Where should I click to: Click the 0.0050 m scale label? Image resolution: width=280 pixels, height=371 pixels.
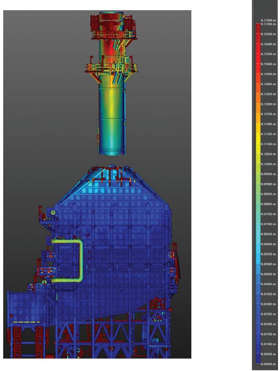click(x=268, y=354)
